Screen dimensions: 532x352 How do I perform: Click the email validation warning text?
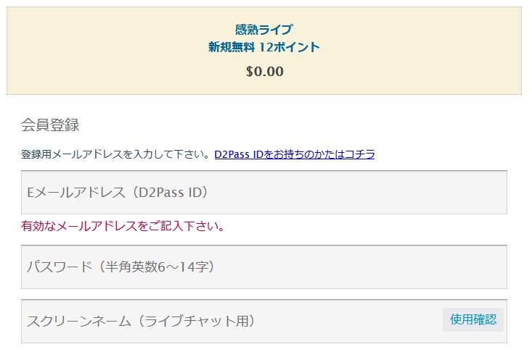click(x=123, y=227)
